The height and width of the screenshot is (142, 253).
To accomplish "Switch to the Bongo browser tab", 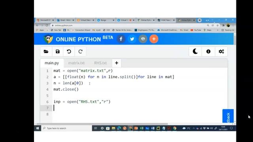I will coord(106,20).
